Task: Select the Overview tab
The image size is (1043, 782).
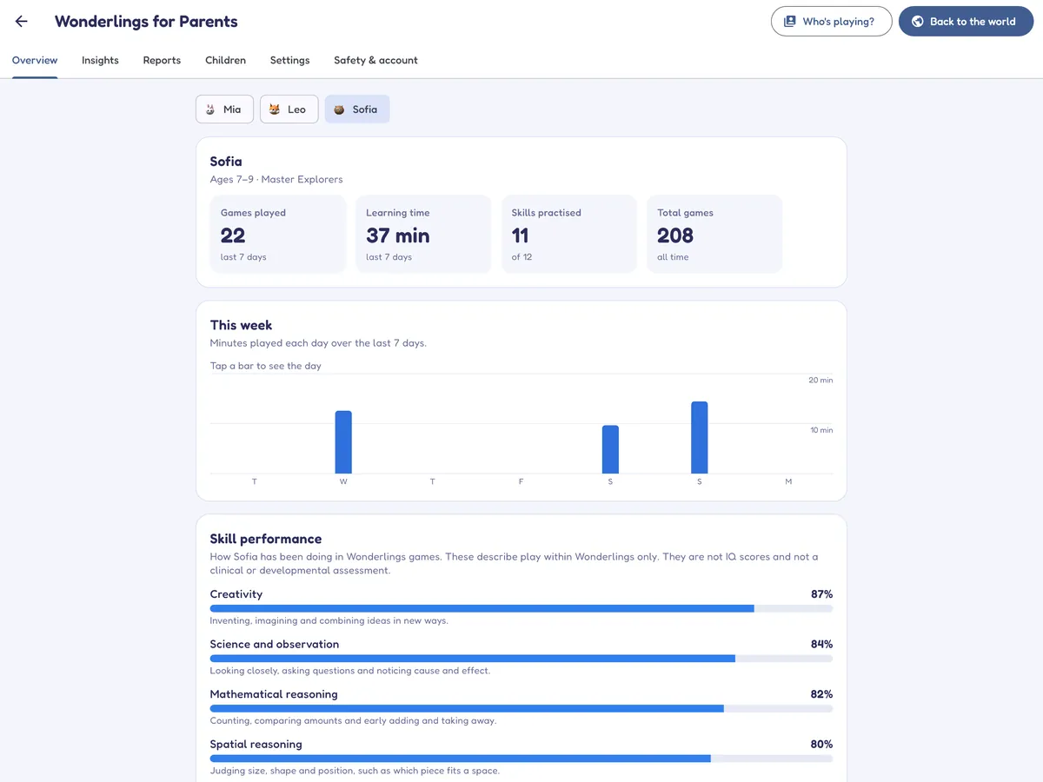Action: coord(35,61)
